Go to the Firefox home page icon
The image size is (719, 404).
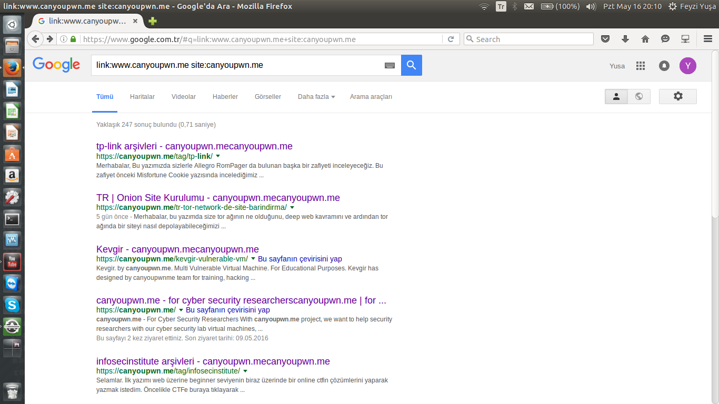click(x=645, y=39)
